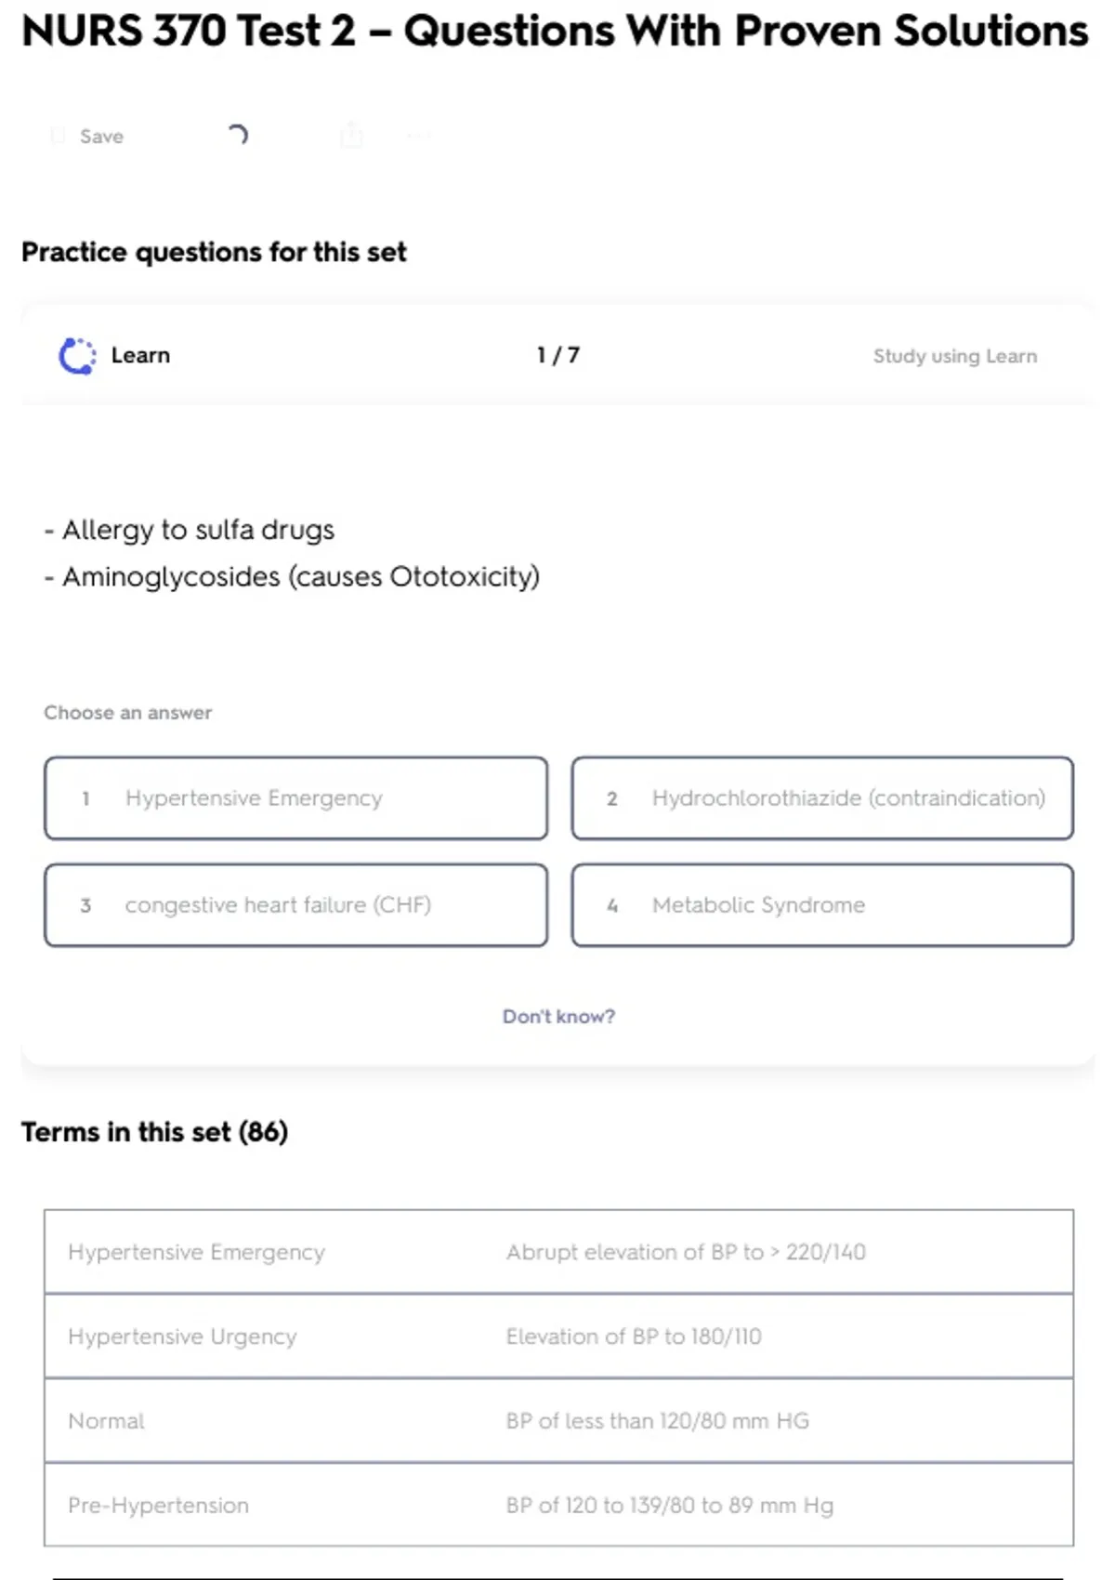Viewport: 1115px width, 1580px height.
Task: Select answer 2 Hydrochlorothiazide (contraindication)
Action: click(x=822, y=798)
